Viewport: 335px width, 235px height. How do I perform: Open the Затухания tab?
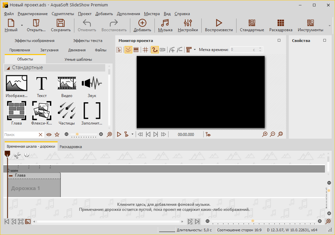point(49,50)
